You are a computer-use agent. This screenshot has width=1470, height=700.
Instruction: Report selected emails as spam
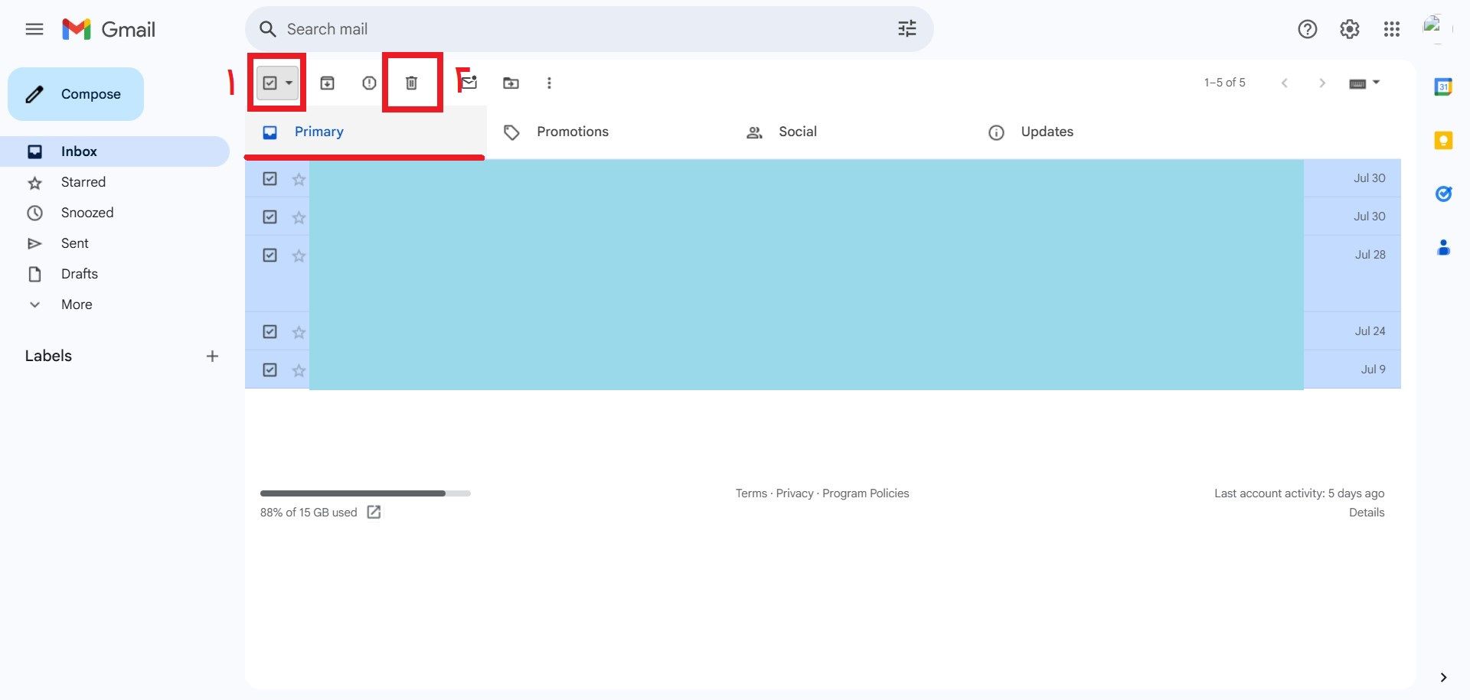[x=369, y=83]
